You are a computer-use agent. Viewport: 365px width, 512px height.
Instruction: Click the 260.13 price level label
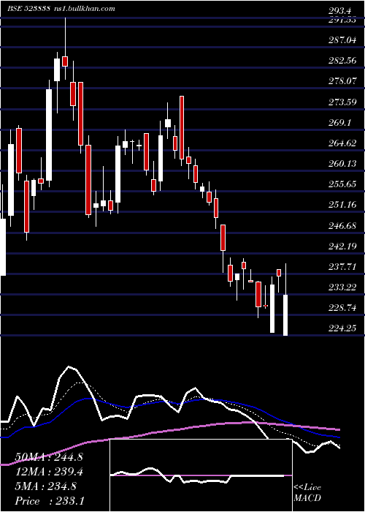click(x=342, y=164)
